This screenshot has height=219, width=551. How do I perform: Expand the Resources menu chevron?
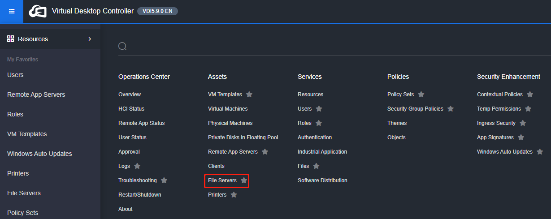tap(90, 39)
